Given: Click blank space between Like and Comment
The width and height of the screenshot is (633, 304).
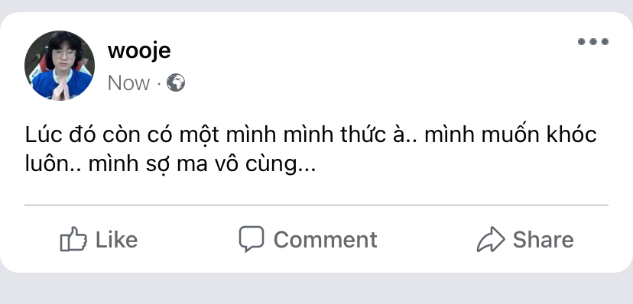Looking at the screenshot, I should pyautogui.click(x=188, y=240).
